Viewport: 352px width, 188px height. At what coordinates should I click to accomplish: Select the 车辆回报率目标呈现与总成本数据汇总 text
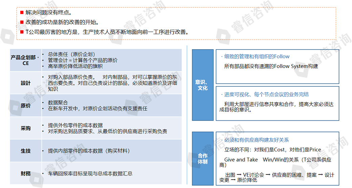pos(90,173)
